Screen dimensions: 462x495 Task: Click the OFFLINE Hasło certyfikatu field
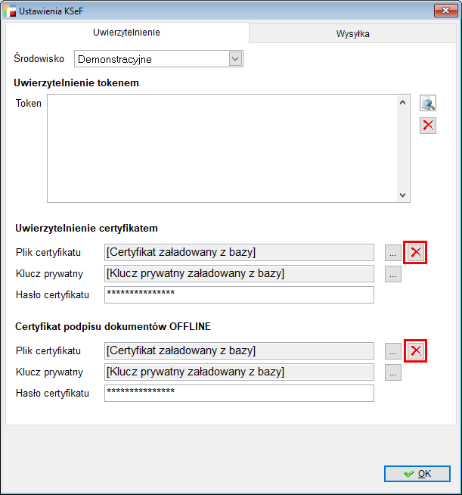239,393
